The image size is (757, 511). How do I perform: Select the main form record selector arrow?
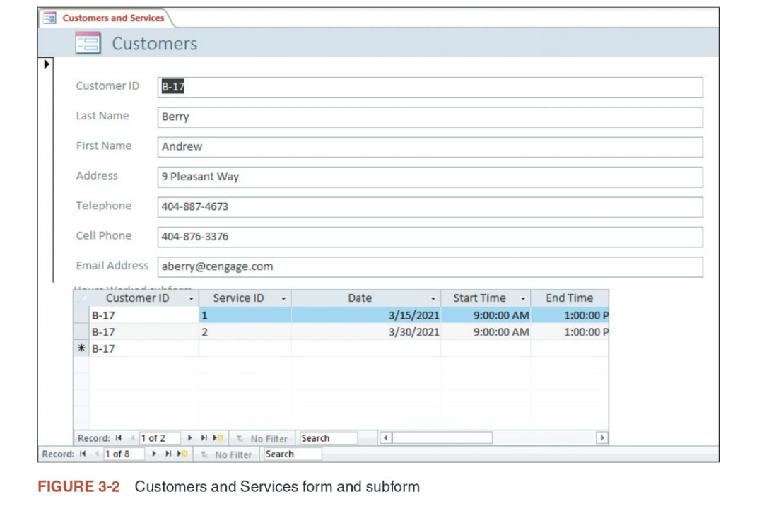47,64
